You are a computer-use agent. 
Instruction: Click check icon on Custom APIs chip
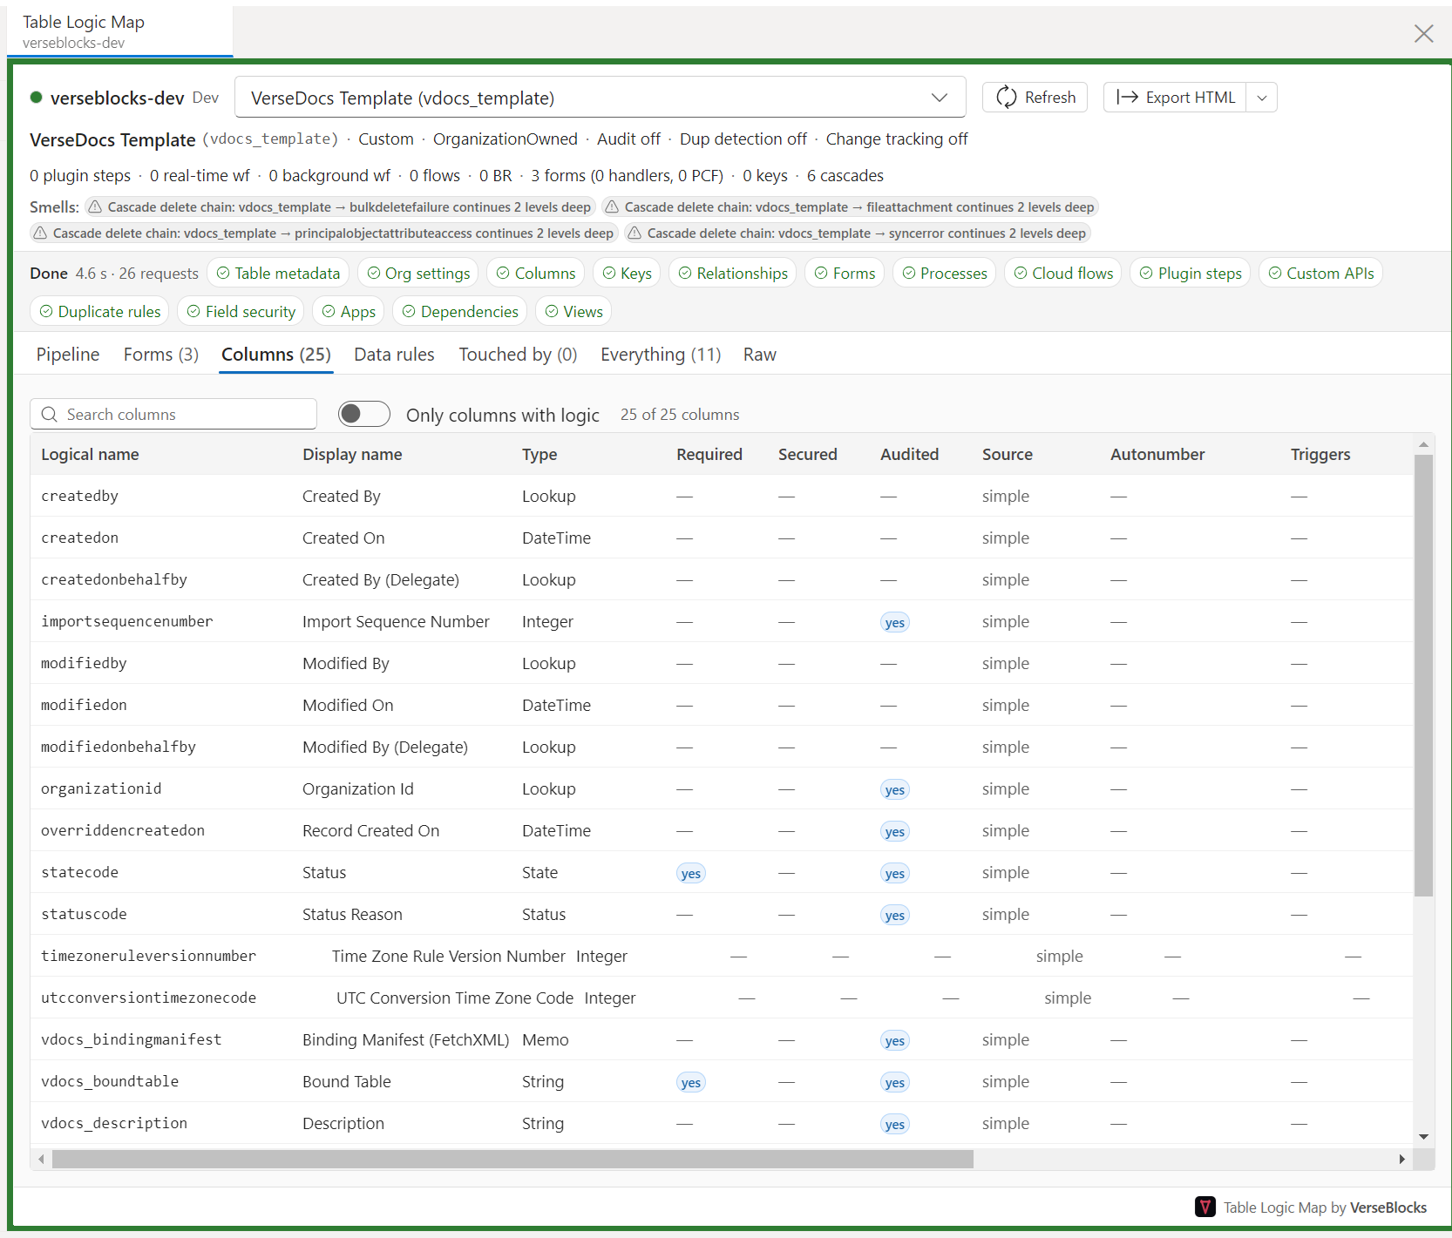1275,274
